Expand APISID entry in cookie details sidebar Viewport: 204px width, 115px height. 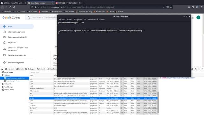[x=161, y=78]
